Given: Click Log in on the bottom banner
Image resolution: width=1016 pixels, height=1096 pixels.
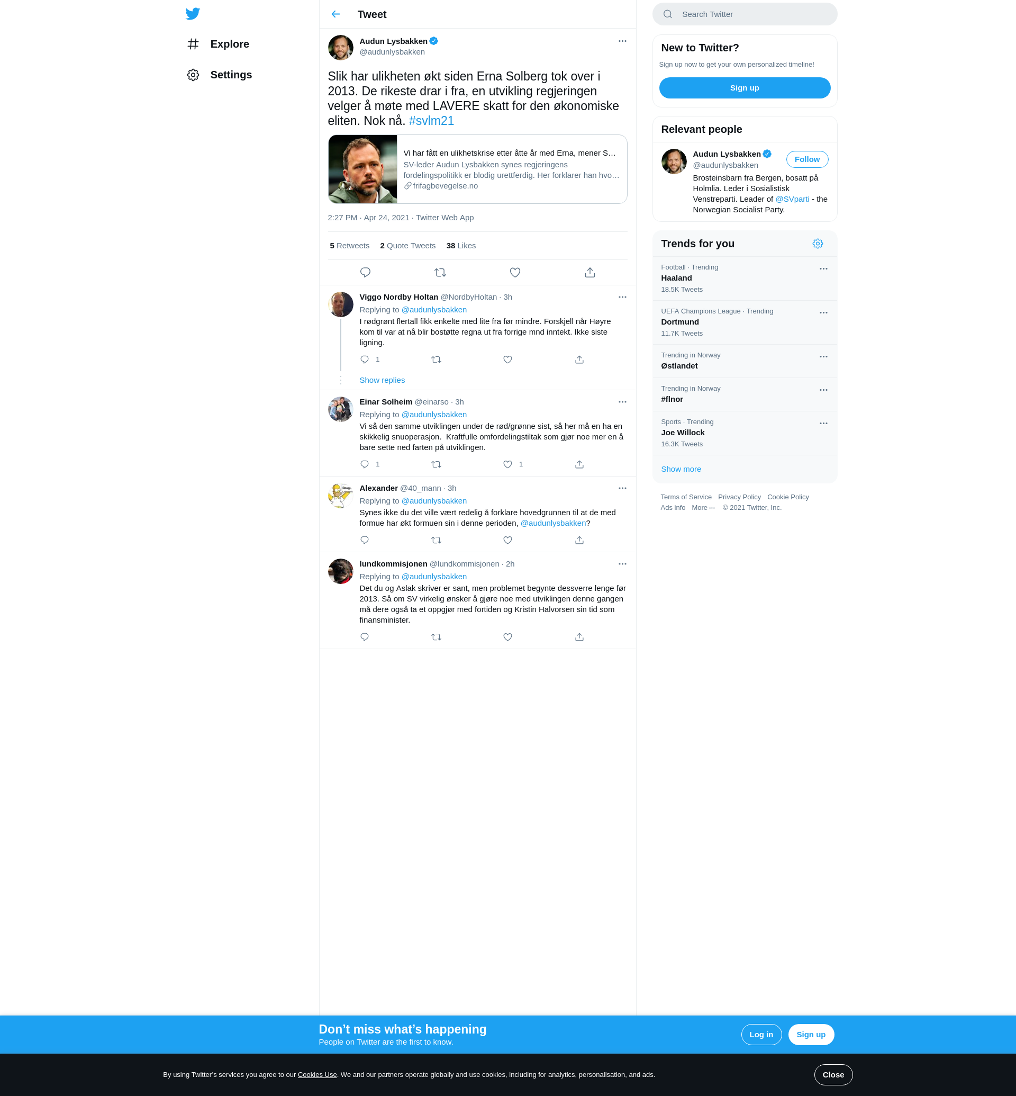Looking at the screenshot, I should tap(761, 1035).
